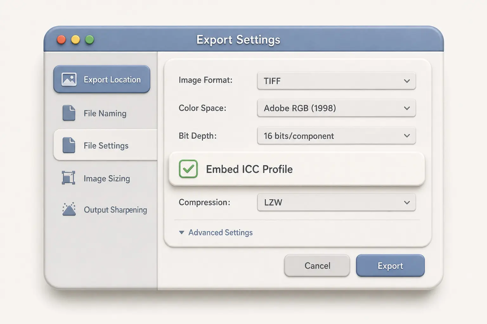The height and width of the screenshot is (324, 487).
Task: Click the Compression label
Action: (205, 202)
